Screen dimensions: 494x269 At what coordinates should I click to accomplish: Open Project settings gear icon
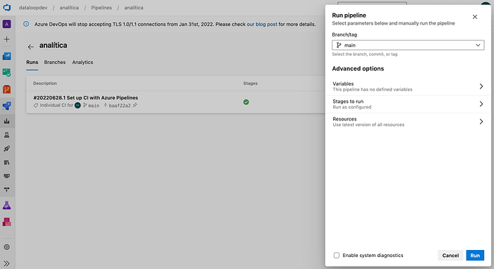6,247
